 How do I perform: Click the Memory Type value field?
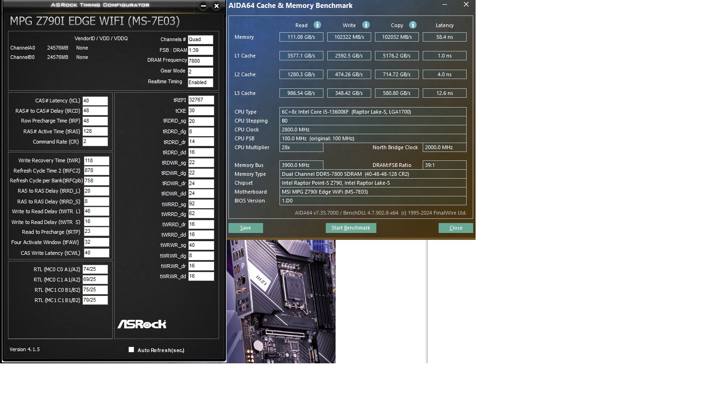373,174
